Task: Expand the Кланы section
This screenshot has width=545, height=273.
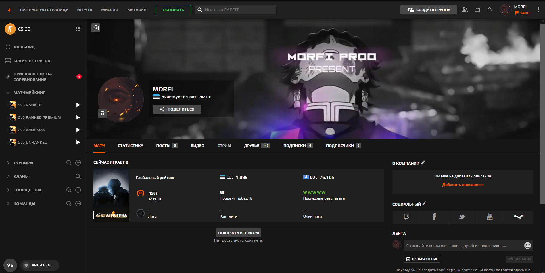Action: (x=8, y=176)
